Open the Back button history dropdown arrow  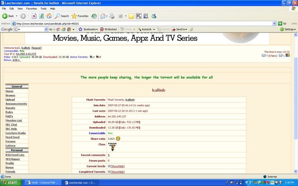(x=16, y=16)
